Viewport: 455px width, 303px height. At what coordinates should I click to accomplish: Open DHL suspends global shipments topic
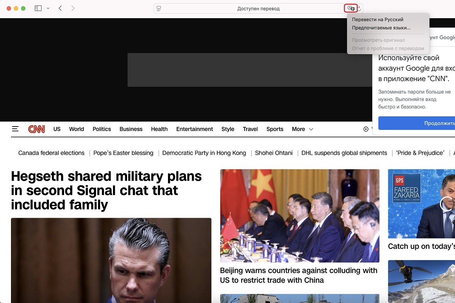click(344, 153)
